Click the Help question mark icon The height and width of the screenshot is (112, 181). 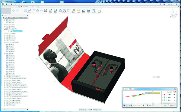pyautogui.click(x=177, y=4)
